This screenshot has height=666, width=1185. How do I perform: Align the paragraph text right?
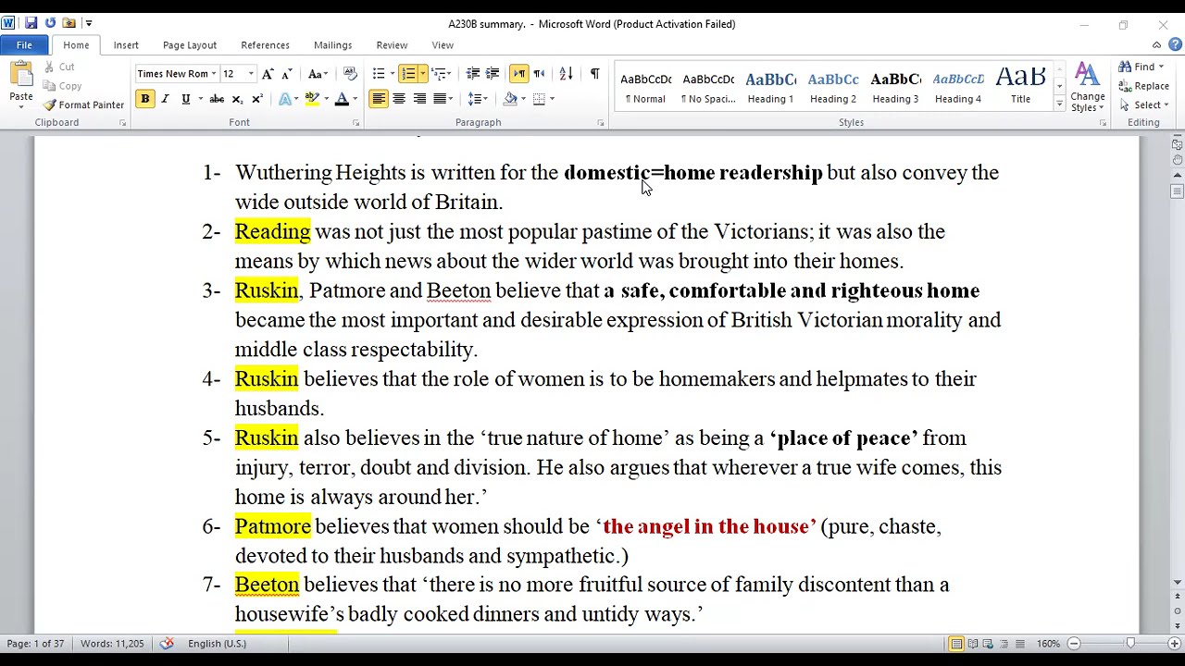click(419, 99)
